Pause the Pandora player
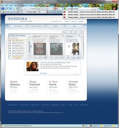119x128 pixels. click(x=71, y=32)
